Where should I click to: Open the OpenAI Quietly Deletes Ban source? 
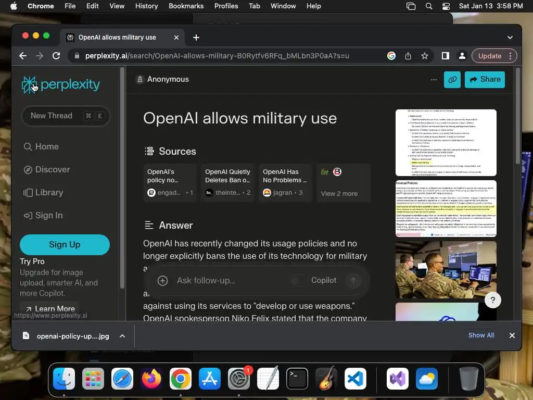[227, 183]
